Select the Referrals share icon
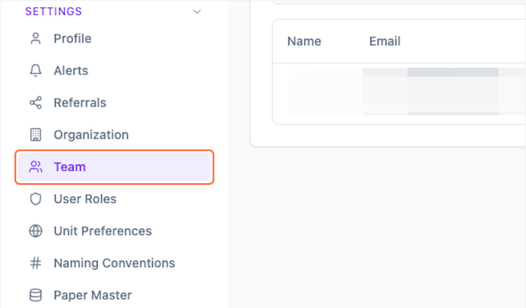Image resolution: width=526 pixels, height=308 pixels. tap(35, 103)
